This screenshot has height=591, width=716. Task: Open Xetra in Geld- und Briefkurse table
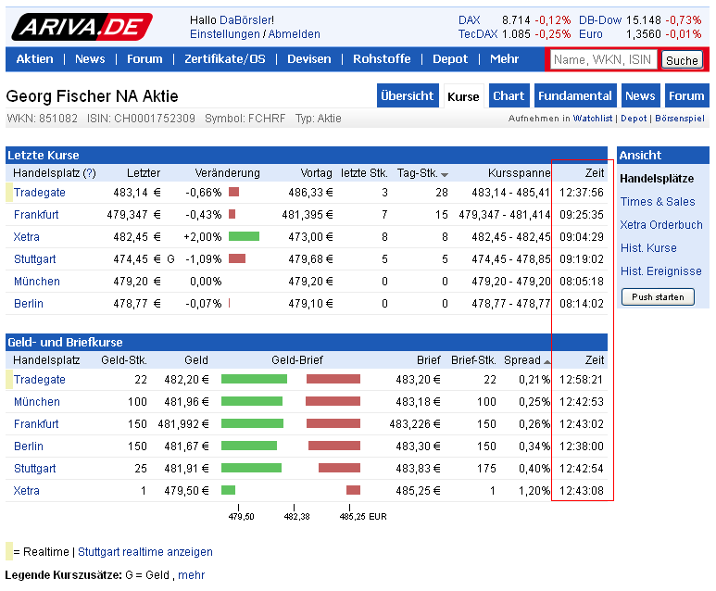coord(27,491)
